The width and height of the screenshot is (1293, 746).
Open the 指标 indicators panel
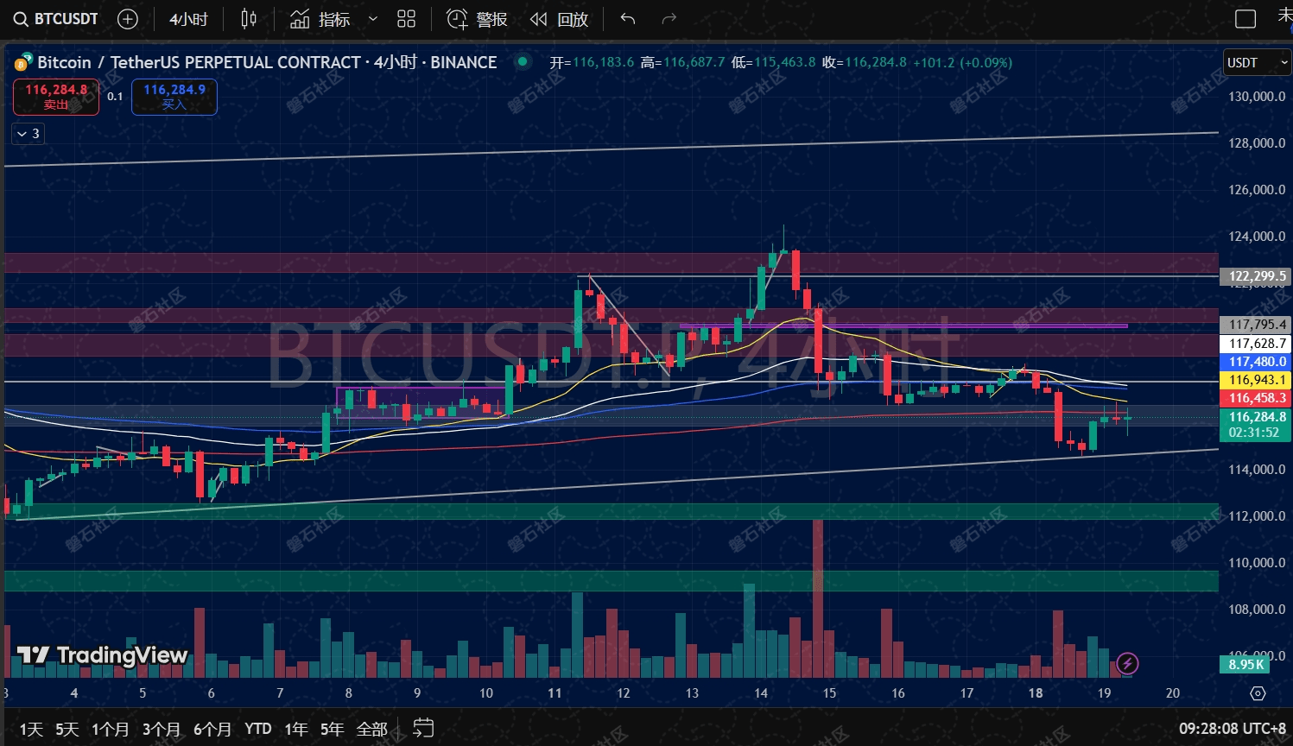[320, 19]
